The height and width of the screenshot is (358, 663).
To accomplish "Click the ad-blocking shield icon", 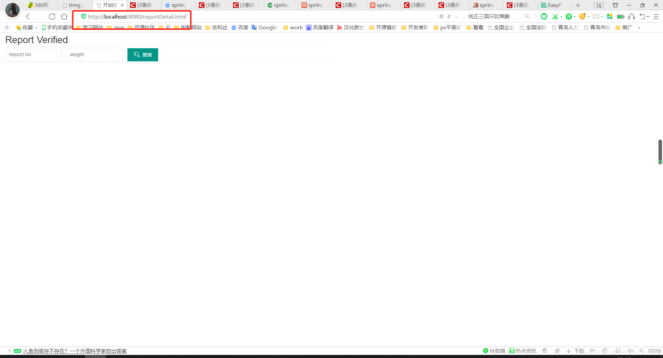I will [583, 17].
